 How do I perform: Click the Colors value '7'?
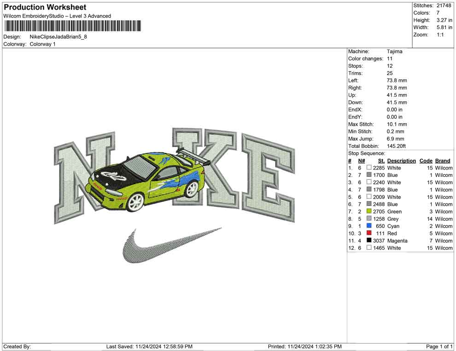tap(438, 13)
